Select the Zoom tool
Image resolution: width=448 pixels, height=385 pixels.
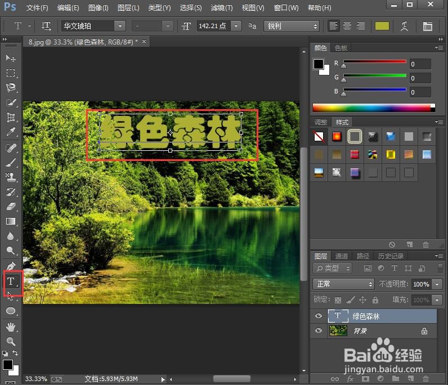click(11, 341)
